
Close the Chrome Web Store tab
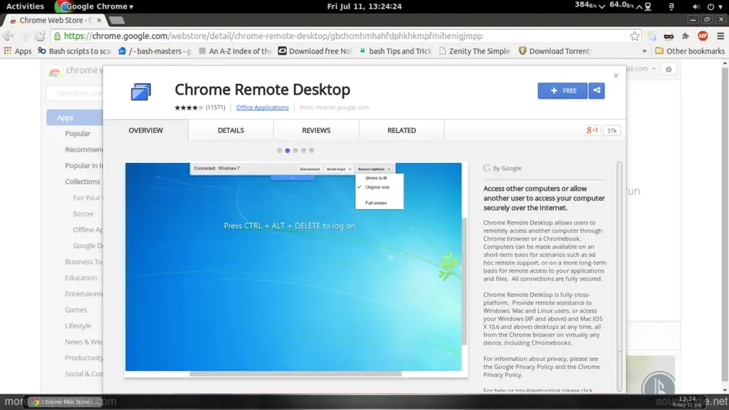pyautogui.click(x=99, y=20)
